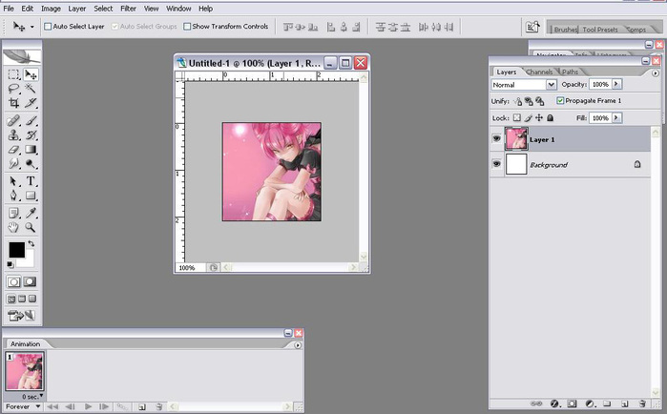
Task: Enable Auto Select Layer checkbox
Action: coord(48,27)
